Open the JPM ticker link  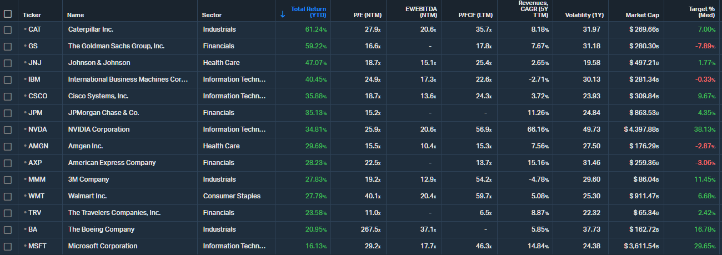pyautogui.click(x=36, y=113)
